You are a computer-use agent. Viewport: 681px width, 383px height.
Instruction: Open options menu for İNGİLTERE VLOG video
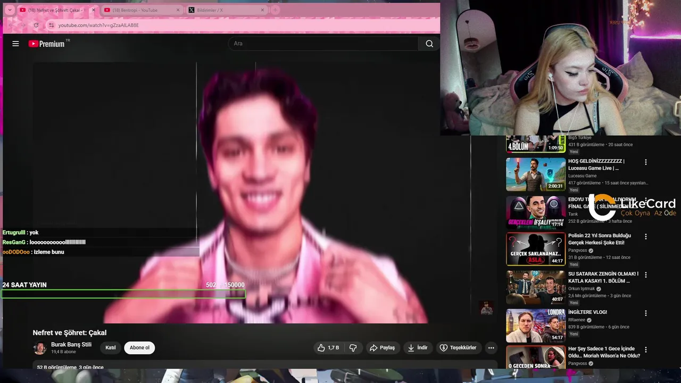646,313
